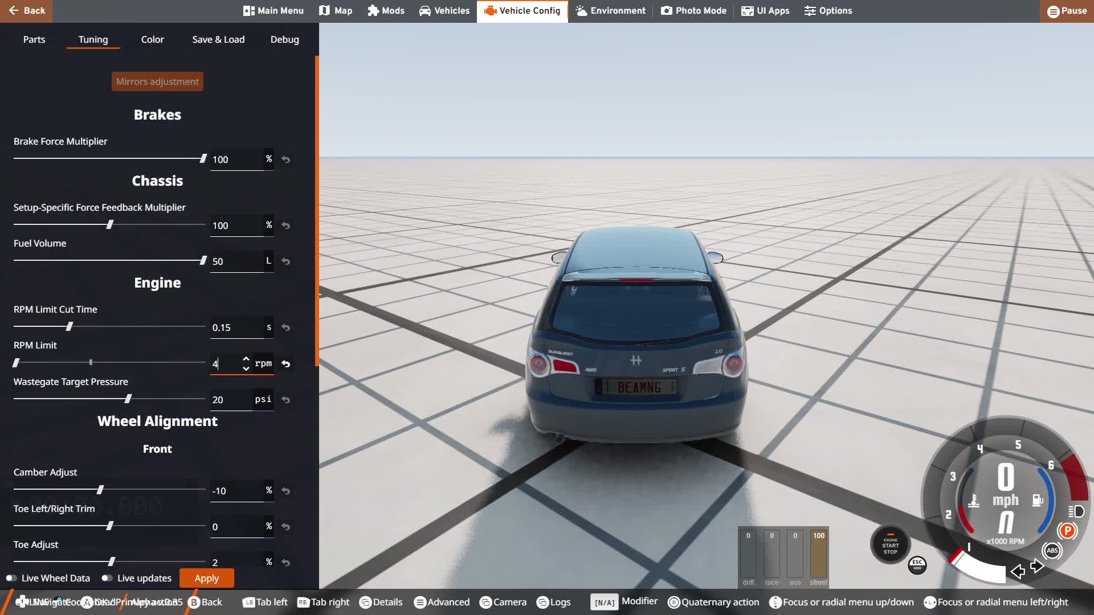Decrease RPM Limit using the down stepper arrow
The width and height of the screenshot is (1094, 615).
point(246,369)
